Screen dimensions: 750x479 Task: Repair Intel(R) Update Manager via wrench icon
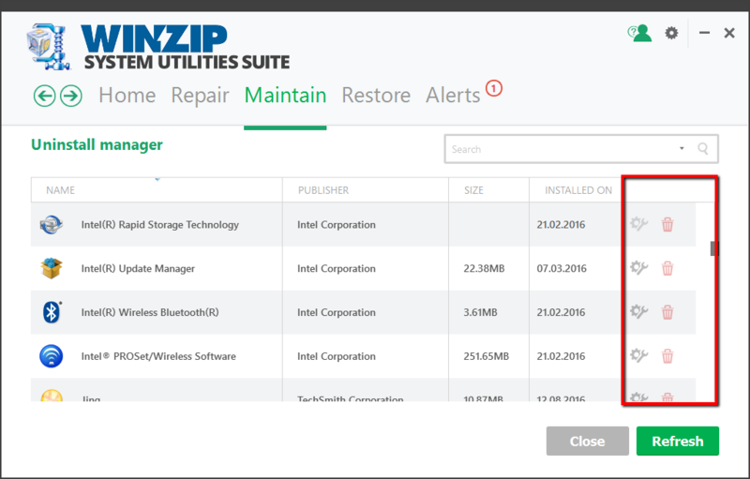click(638, 268)
